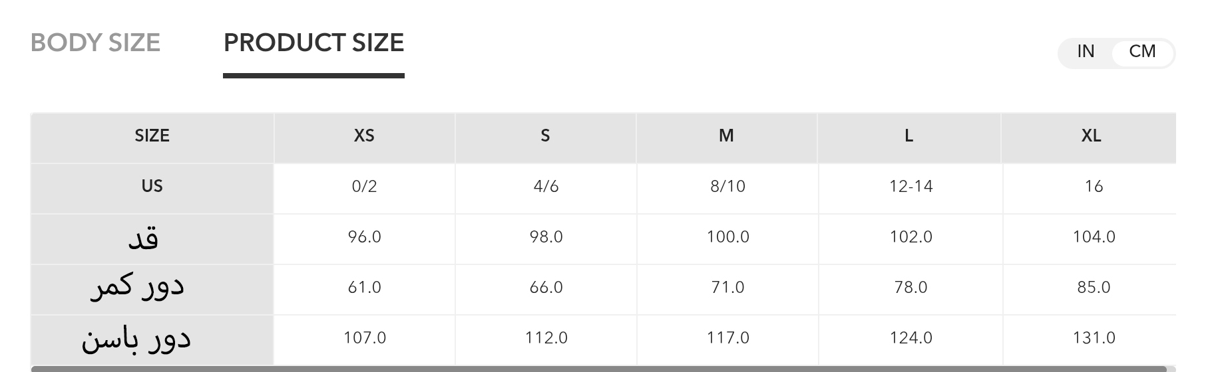Viewport: 1222px width, 372px height.
Task: Select the PRODUCT SIZE tab
Action: [313, 43]
